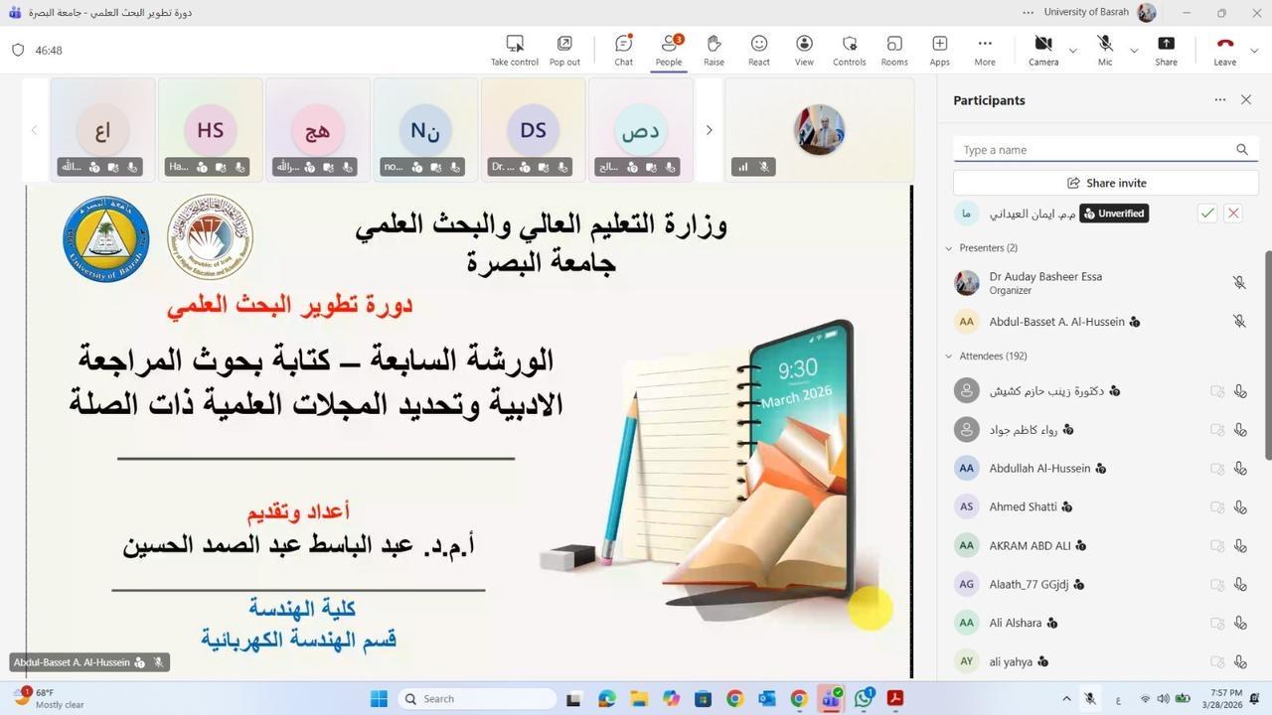This screenshot has width=1272, height=715.
Task: Leave the meeting
Action: point(1224,50)
